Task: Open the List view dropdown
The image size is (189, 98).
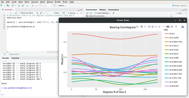Action: (x=179, y=13)
